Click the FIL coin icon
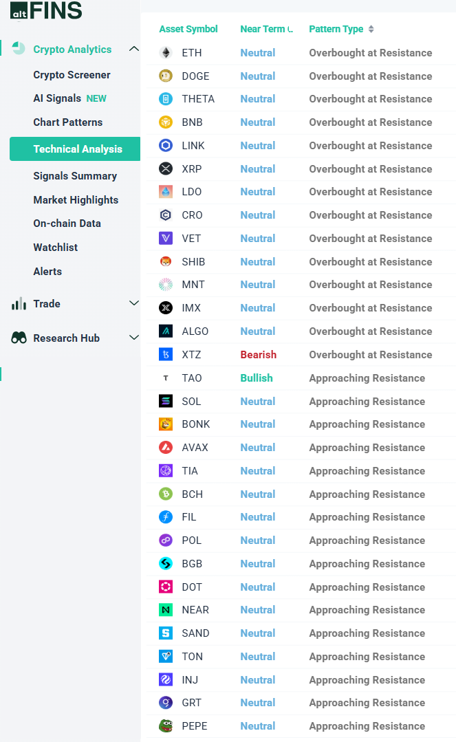The image size is (456, 742). tap(166, 516)
